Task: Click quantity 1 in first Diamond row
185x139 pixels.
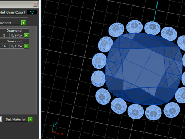Action: click(x=4, y=36)
